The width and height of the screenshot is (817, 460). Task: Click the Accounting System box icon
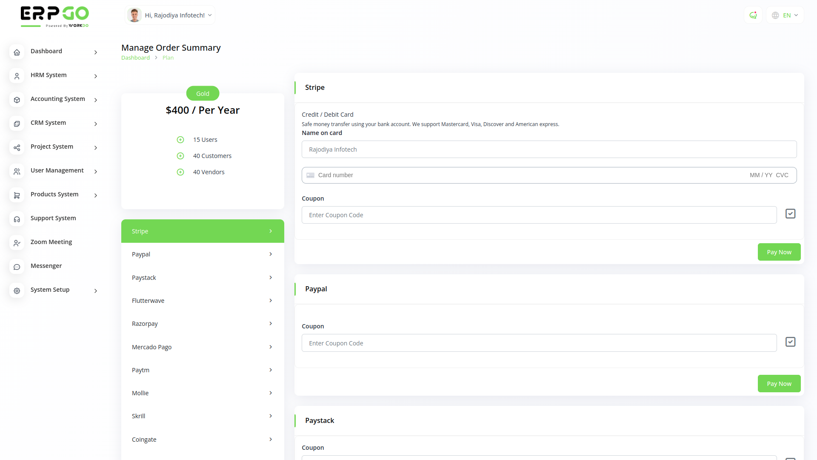(17, 100)
